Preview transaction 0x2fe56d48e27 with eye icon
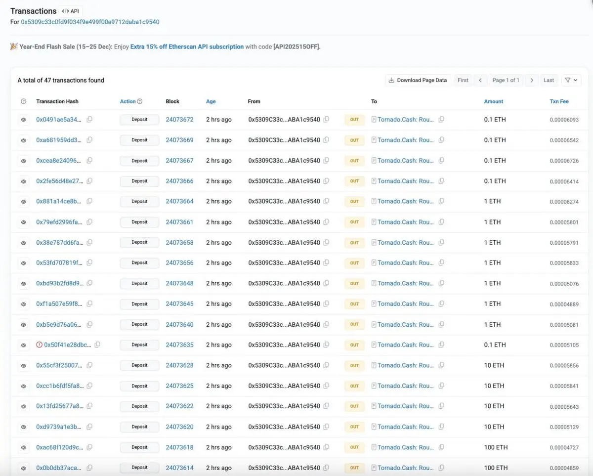This screenshot has width=593, height=476. [23, 181]
